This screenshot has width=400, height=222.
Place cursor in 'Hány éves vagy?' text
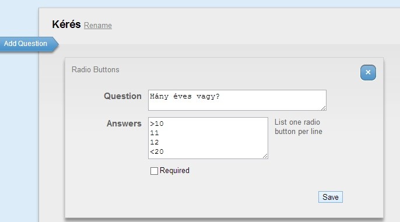(x=185, y=96)
